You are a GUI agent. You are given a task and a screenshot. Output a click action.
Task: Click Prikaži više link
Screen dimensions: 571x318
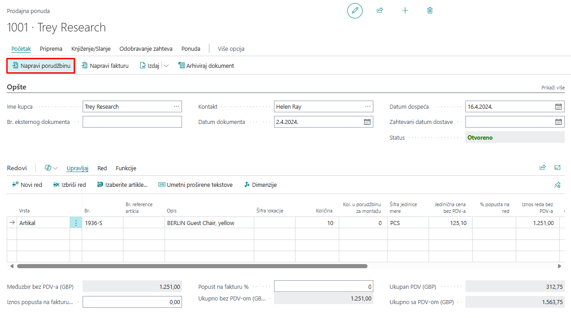[553, 88]
